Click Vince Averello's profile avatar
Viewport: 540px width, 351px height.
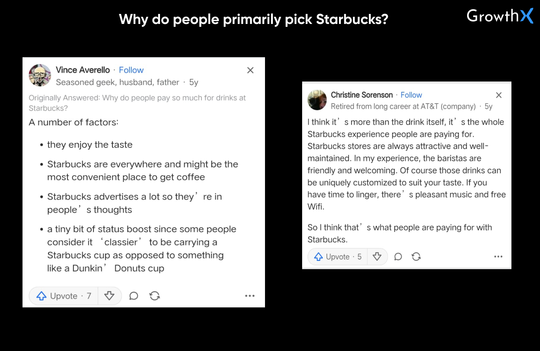point(40,75)
